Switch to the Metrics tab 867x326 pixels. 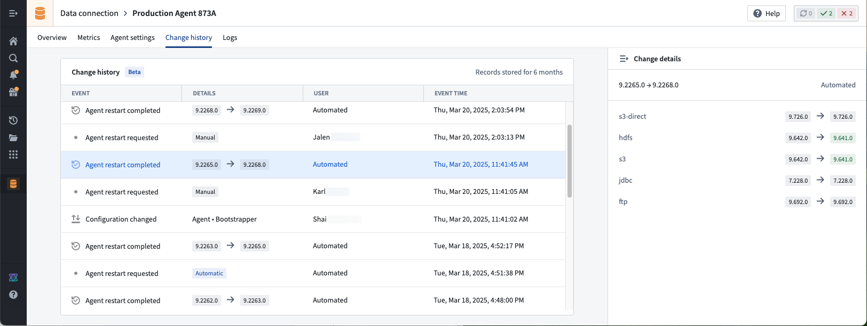point(89,37)
